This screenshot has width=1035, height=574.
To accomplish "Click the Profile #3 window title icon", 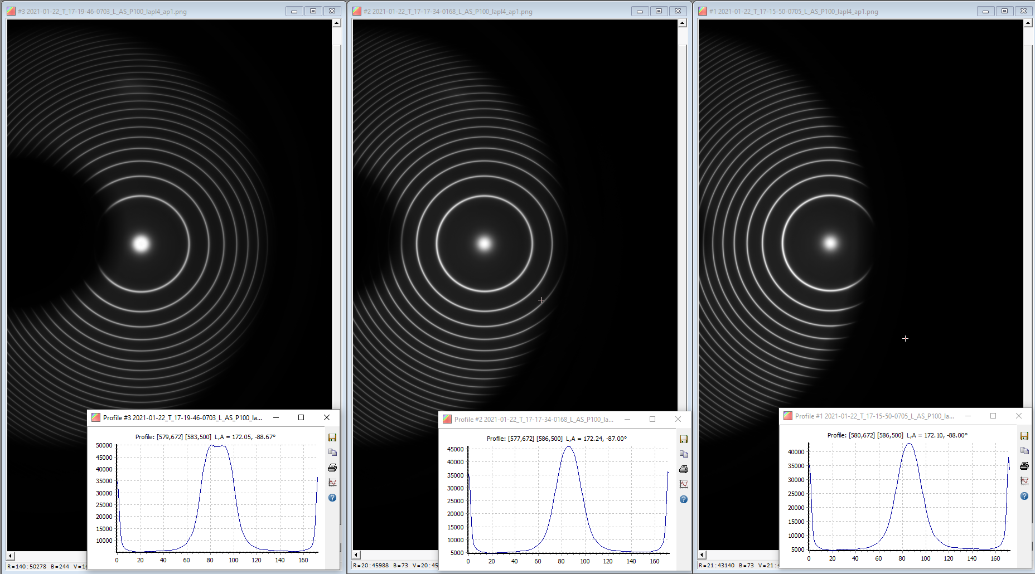I will tap(96, 417).
